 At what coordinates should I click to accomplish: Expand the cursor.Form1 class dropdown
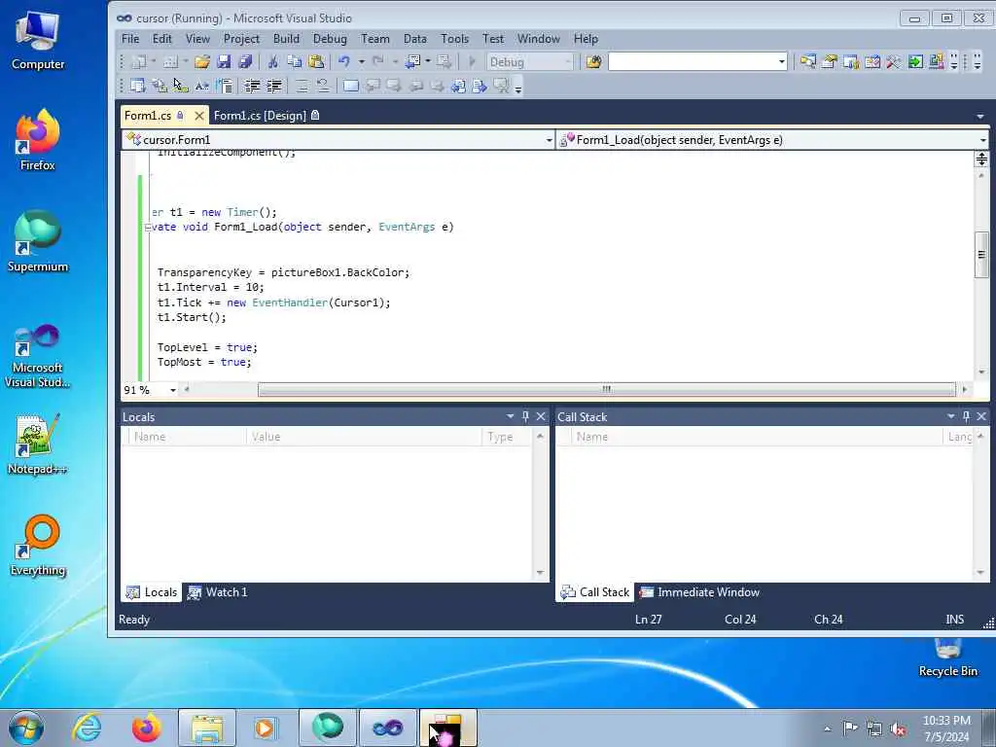pyautogui.click(x=550, y=140)
